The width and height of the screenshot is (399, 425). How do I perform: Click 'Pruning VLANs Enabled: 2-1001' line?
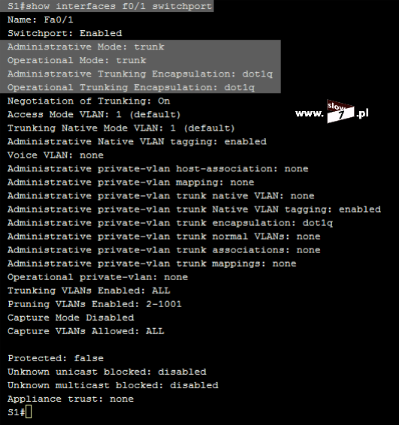(x=95, y=304)
